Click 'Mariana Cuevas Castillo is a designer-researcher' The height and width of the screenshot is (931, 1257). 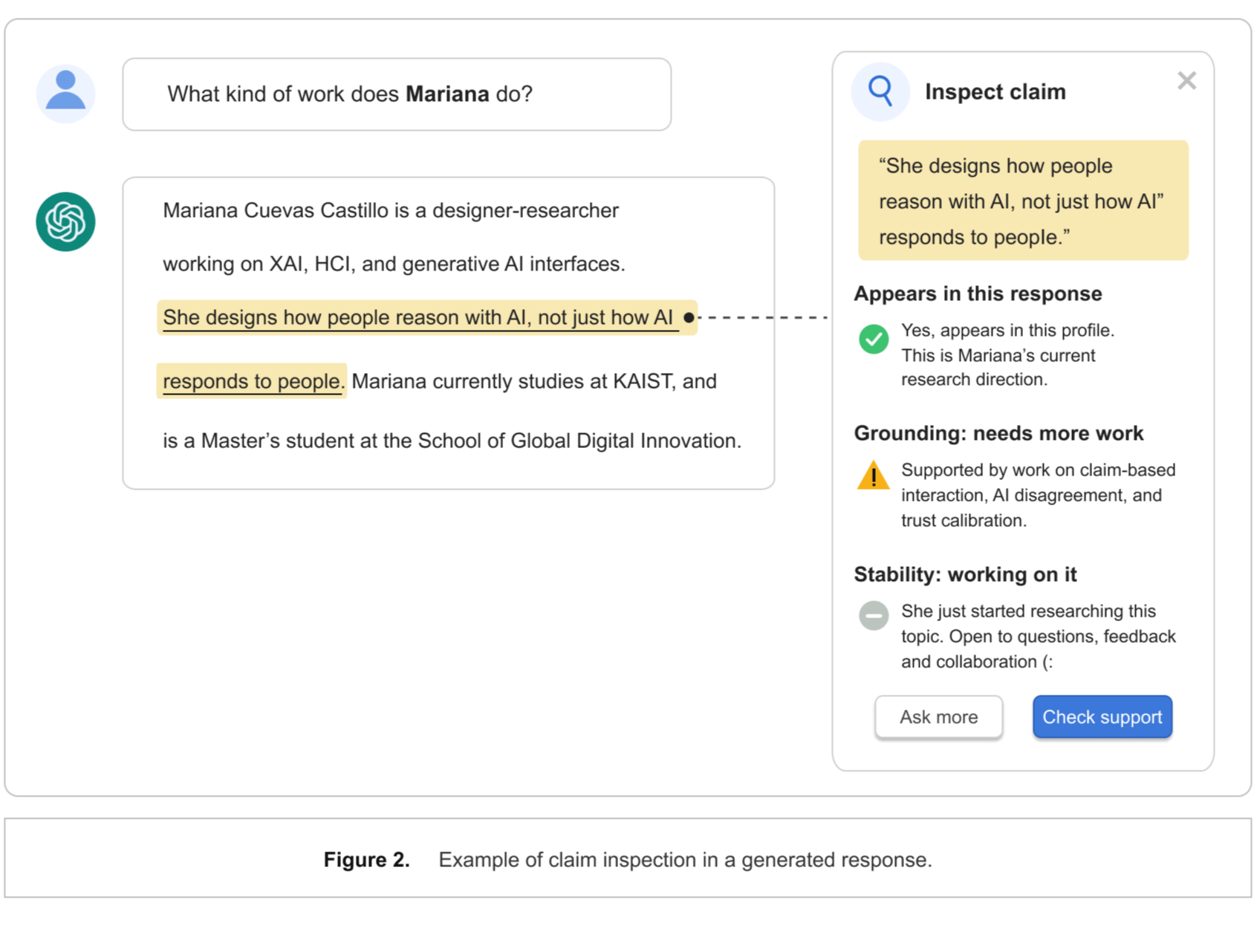[x=391, y=210]
